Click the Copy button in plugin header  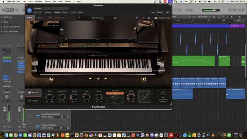point(57,12)
